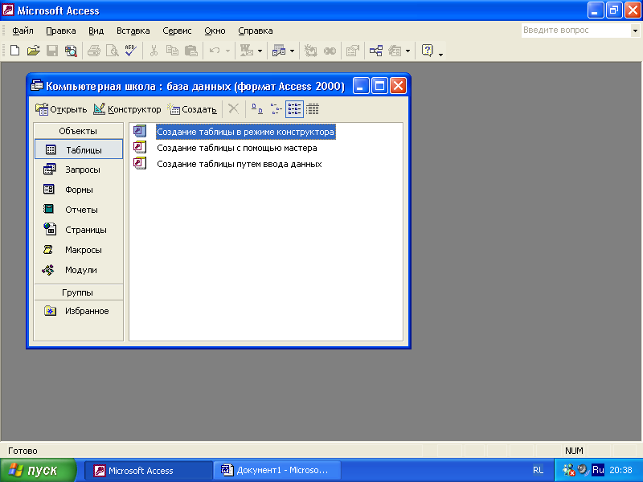Expand the New Object dropdown arrow

pos(408,51)
